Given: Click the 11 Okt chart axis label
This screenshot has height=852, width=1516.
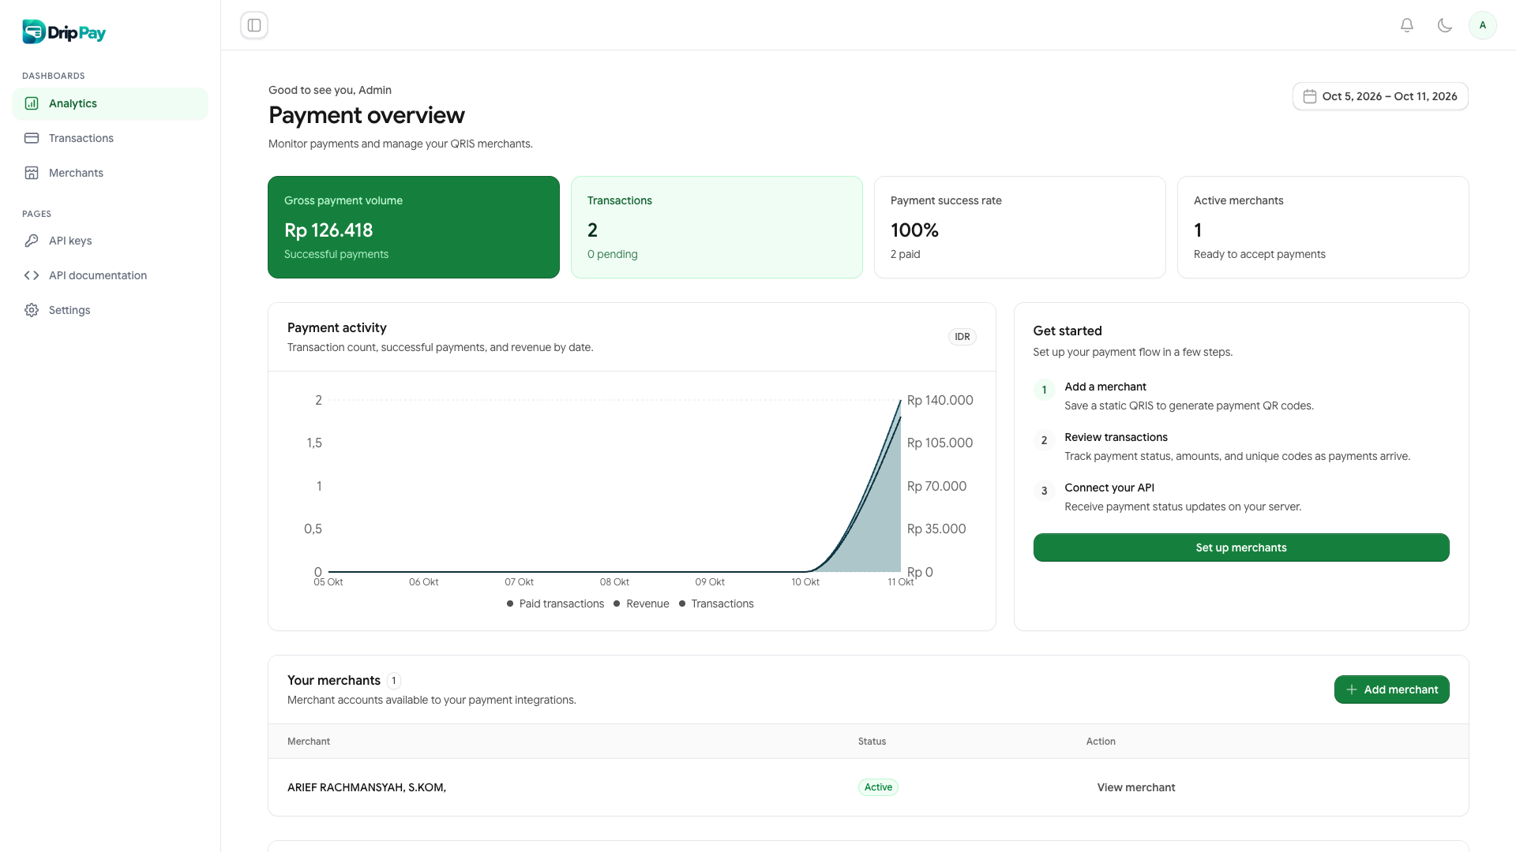Looking at the screenshot, I should 900,582.
